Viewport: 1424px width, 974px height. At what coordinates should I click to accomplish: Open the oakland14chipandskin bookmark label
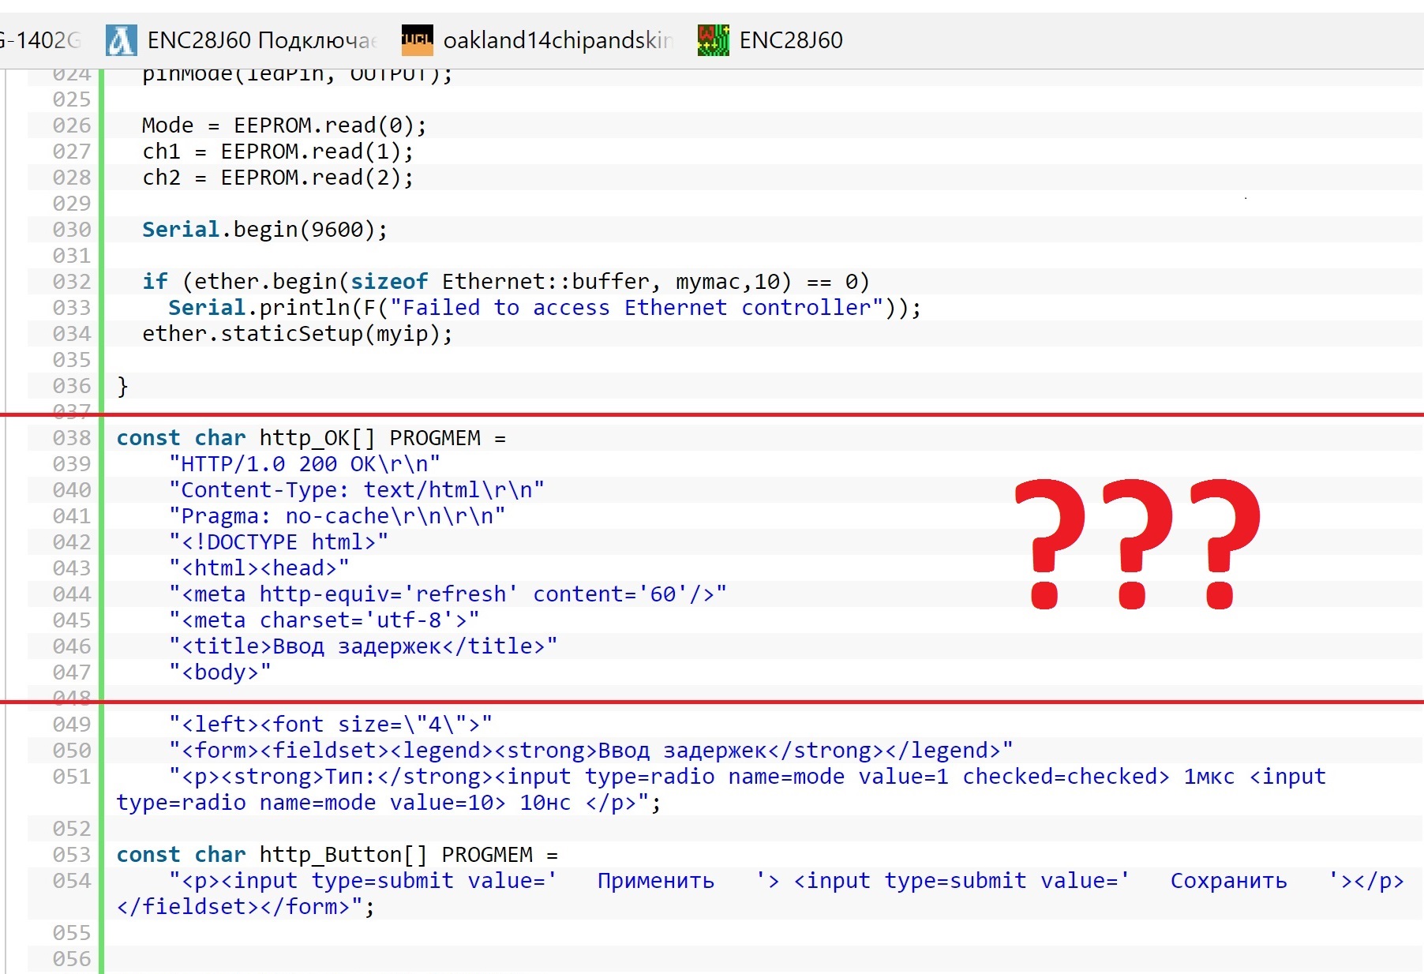557,40
